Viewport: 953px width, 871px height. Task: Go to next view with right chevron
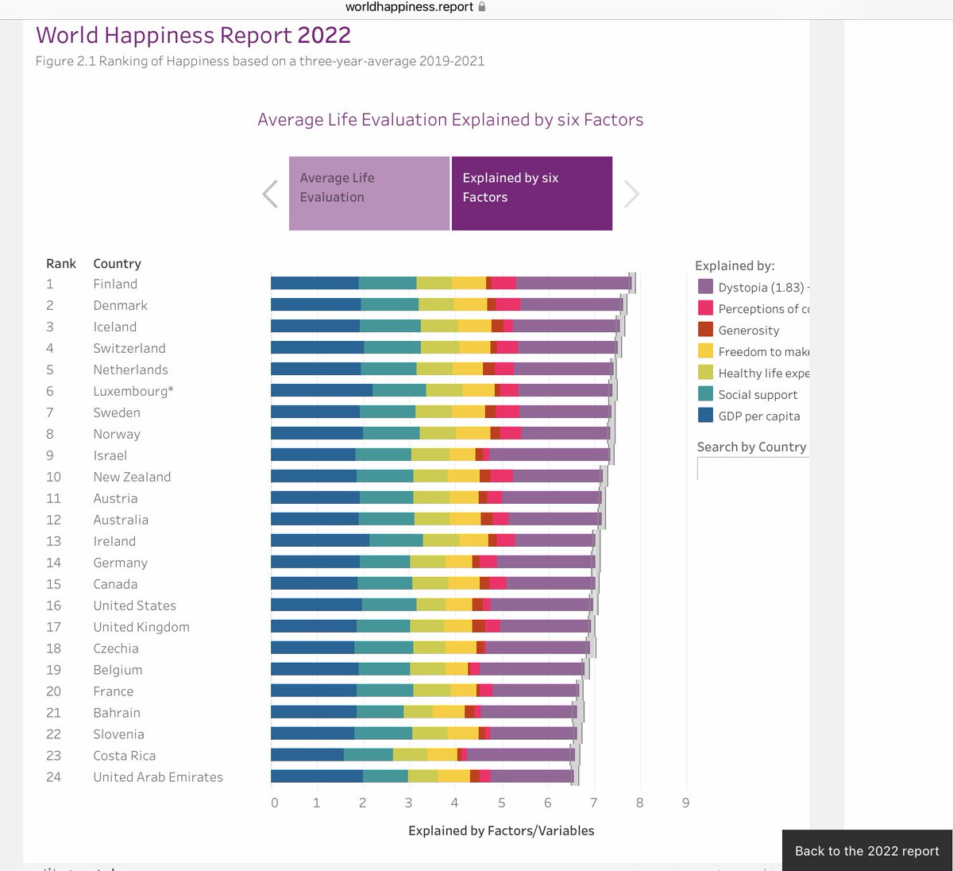[x=631, y=194]
